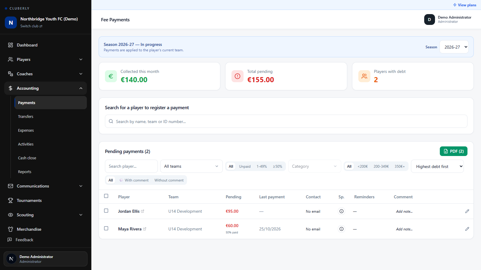Click the Communications envelope icon
The width and height of the screenshot is (481, 270).
click(x=11, y=186)
